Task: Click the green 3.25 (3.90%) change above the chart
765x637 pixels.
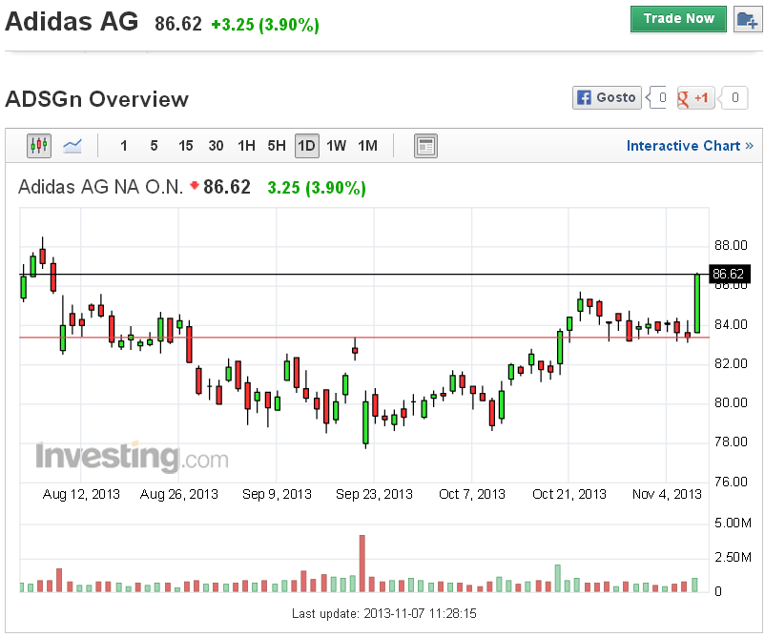Action: [x=317, y=187]
